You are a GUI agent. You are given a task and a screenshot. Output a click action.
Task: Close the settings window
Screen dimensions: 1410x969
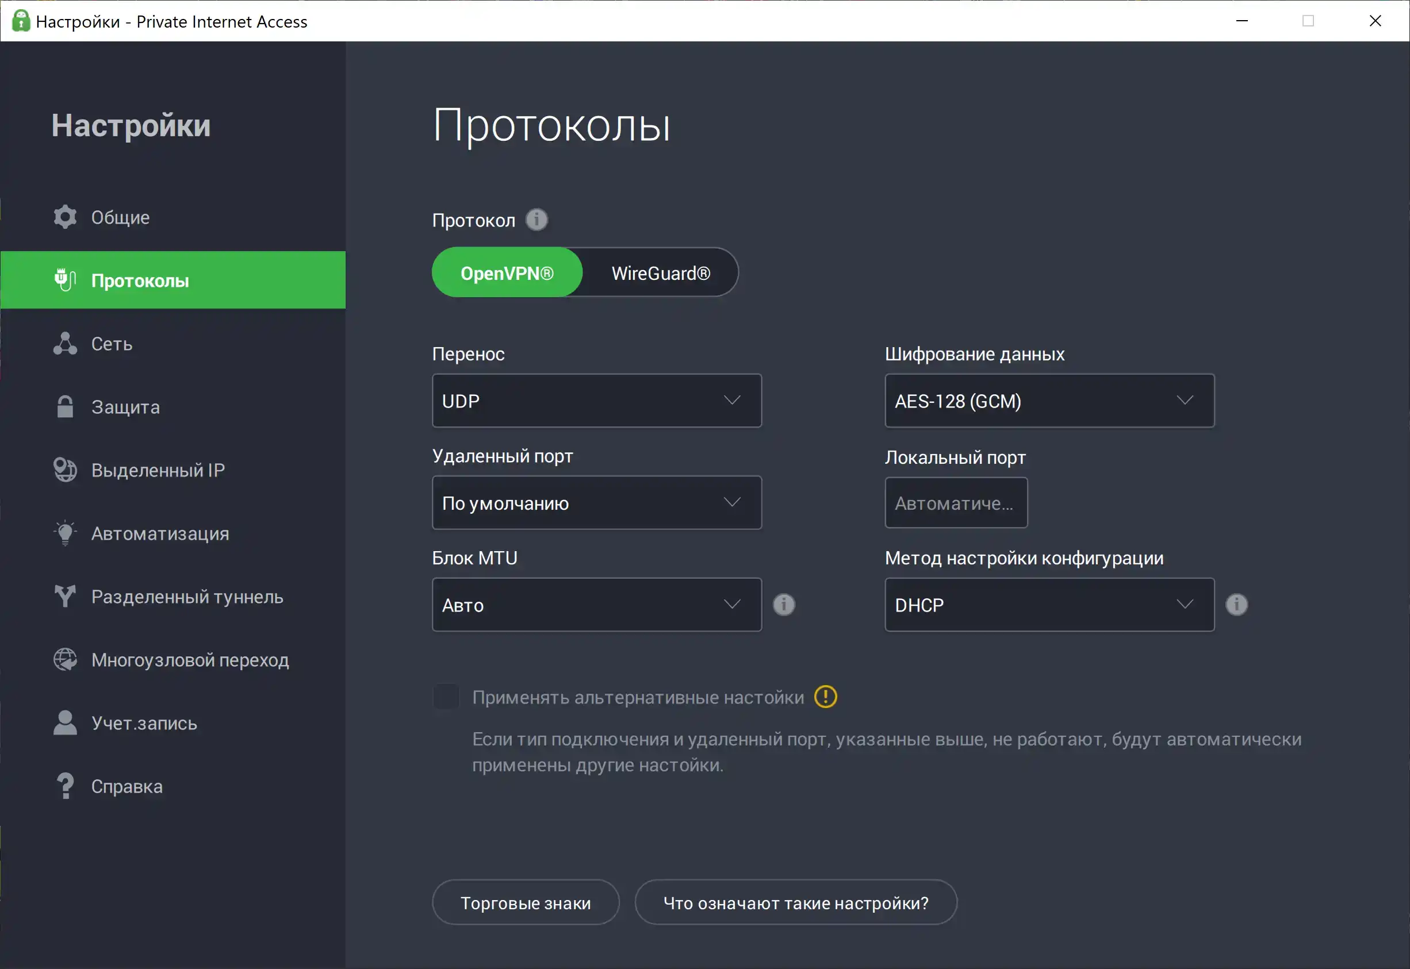point(1375,21)
